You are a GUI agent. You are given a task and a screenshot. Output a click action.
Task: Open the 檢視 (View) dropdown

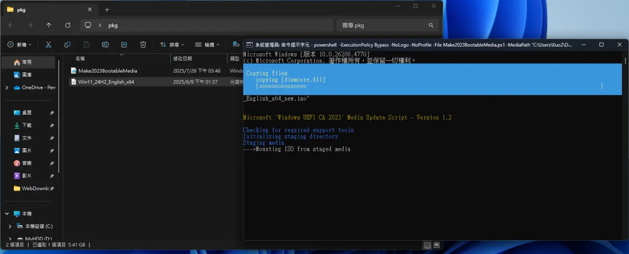[207, 44]
